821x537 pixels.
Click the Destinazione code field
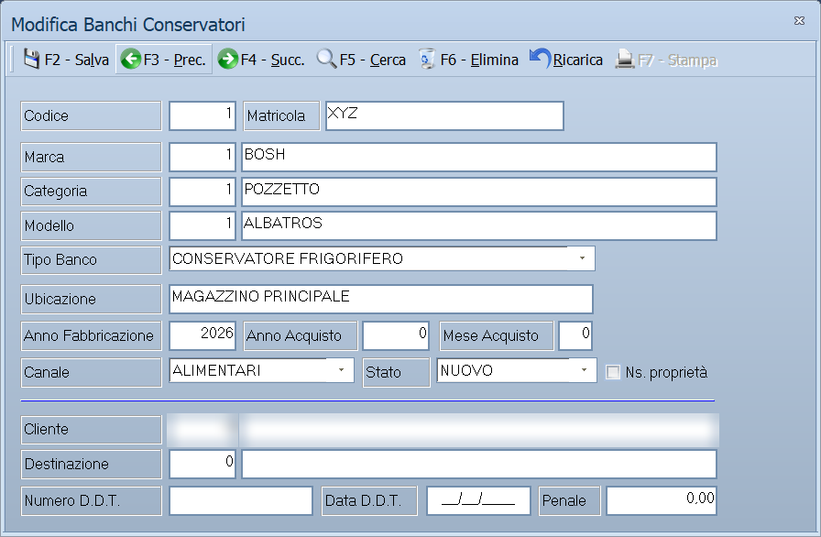(203, 464)
